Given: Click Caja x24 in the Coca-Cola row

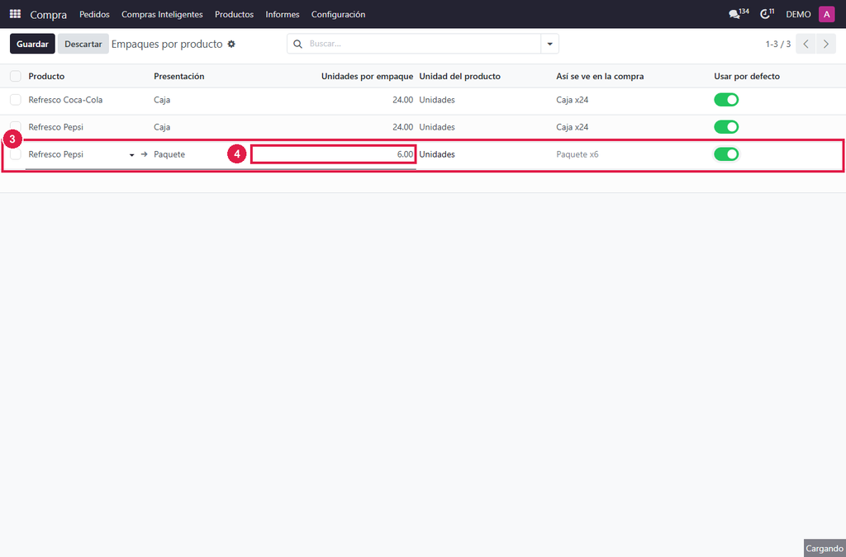Looking at the screenshot, I should click(572, 100).
